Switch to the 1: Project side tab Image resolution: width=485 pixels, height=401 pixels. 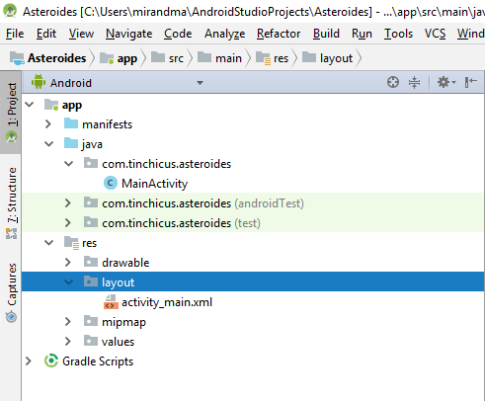11,113
